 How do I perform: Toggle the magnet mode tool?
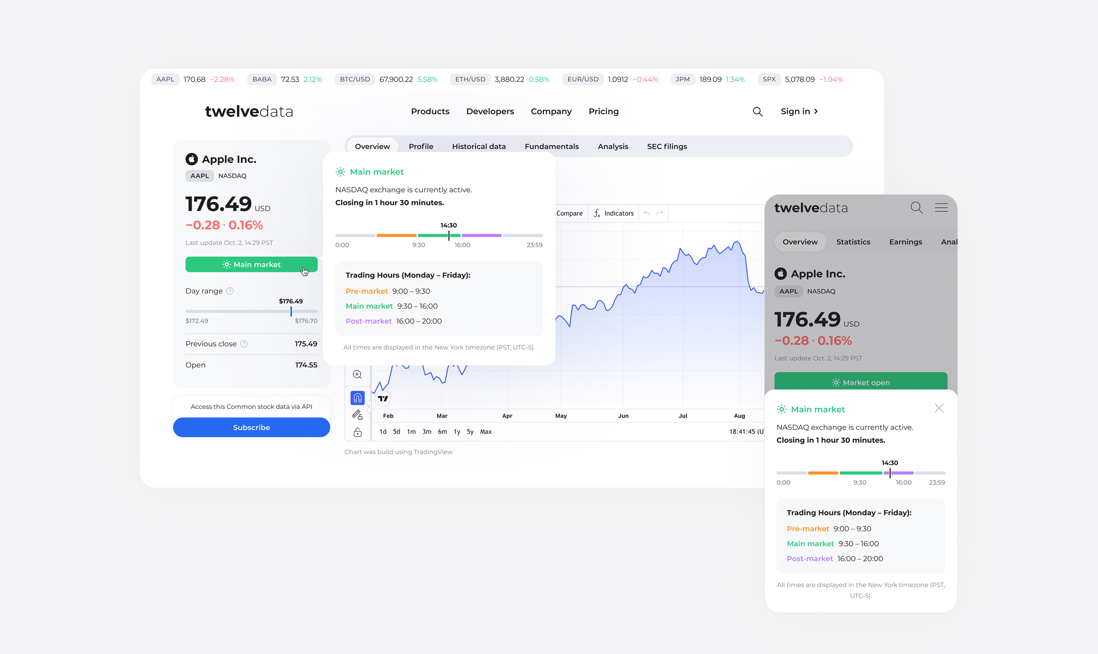click(357, 398)
